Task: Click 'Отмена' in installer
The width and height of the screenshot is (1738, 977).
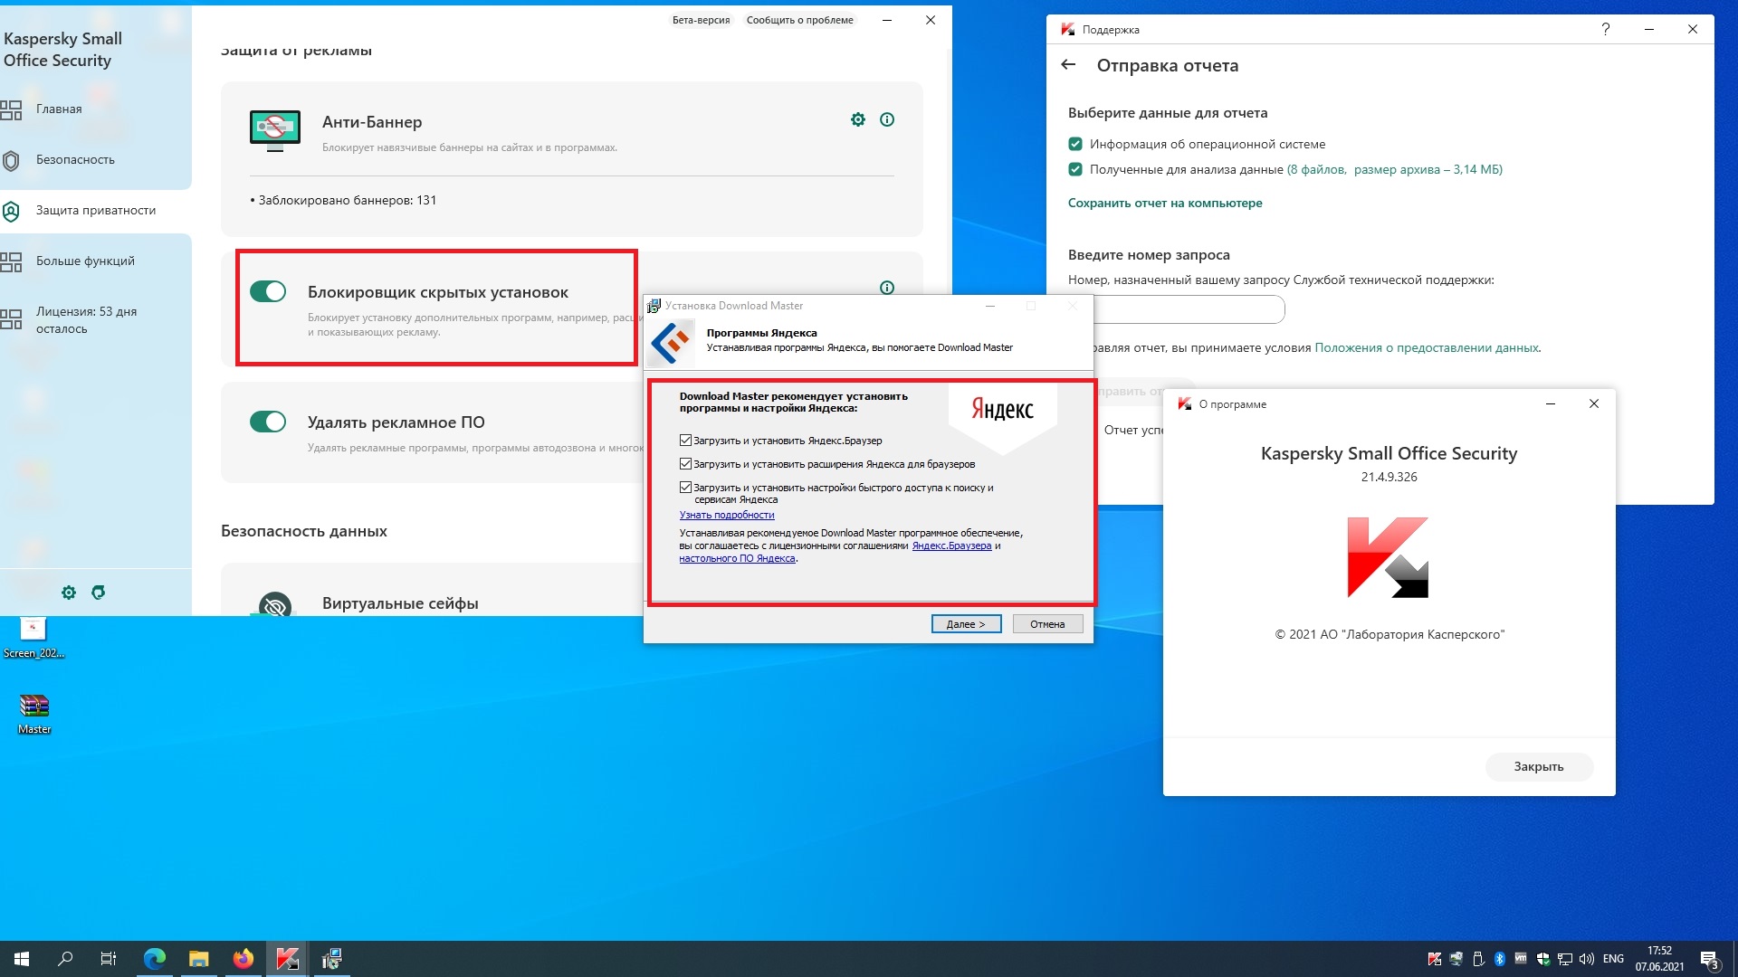Action: [x=1047, y=624]
